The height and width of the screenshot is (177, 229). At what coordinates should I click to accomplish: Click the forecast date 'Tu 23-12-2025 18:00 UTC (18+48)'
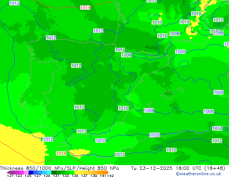(x=178, y=168)
